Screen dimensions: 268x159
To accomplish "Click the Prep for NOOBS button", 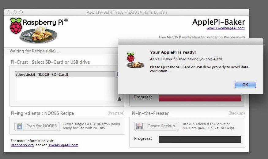I will pyautogui.click(x=37, y=126).
